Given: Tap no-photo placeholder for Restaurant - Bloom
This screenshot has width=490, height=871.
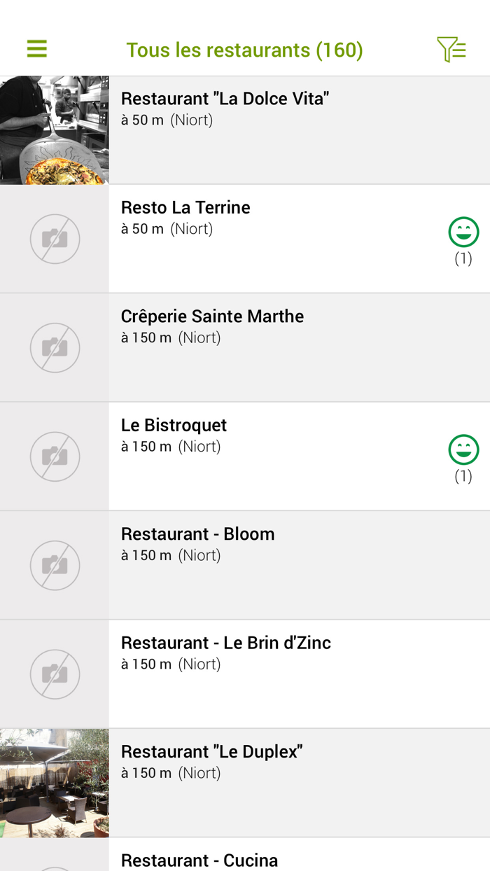Looking at the screenshot, I should (55, 565).
